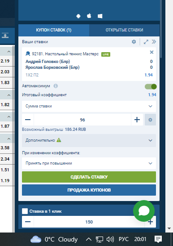Click the Продажа купонов button
The width and height of the screenshot is (173, 246).
89,190
